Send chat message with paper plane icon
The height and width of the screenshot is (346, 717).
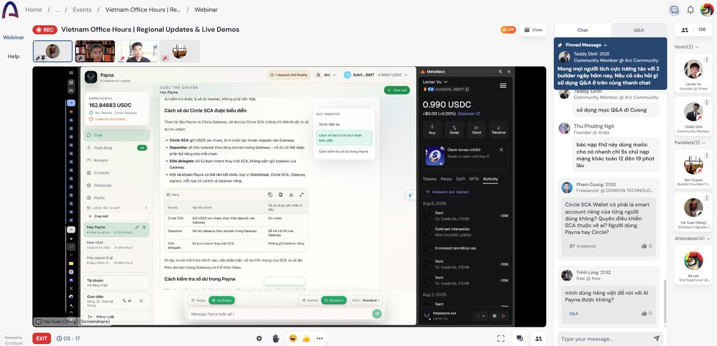tap(656, 338)
